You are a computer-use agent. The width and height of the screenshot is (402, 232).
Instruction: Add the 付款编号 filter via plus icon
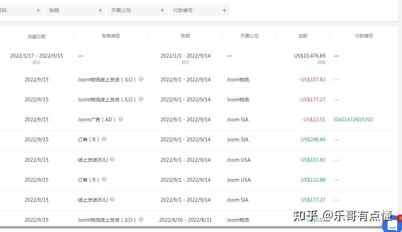[224, 10]
